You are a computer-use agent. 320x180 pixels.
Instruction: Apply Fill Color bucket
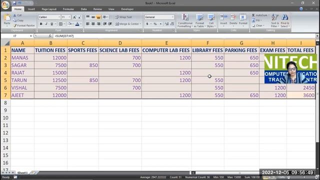point(69,24)
